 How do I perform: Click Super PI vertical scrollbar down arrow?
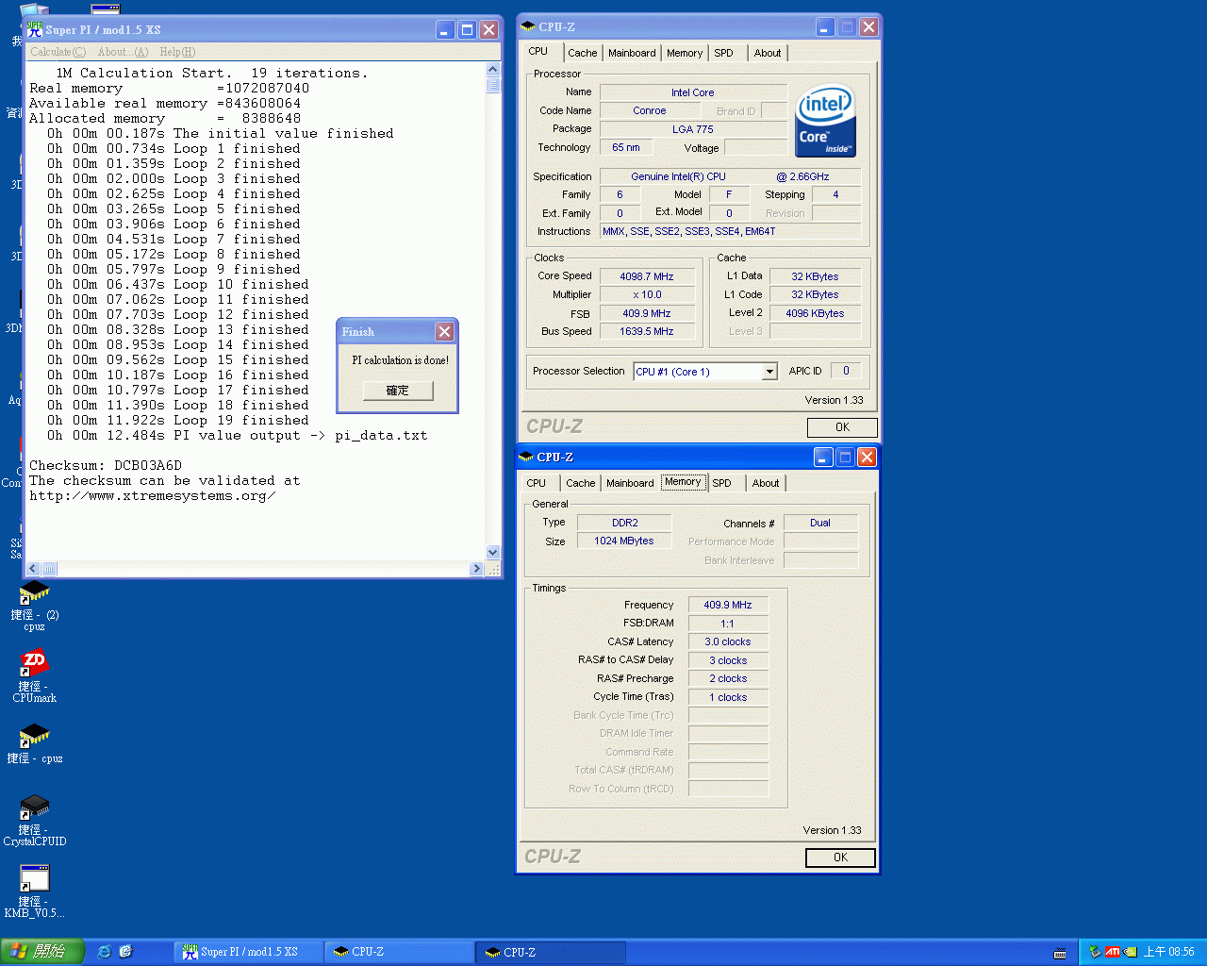click(492, 552)
